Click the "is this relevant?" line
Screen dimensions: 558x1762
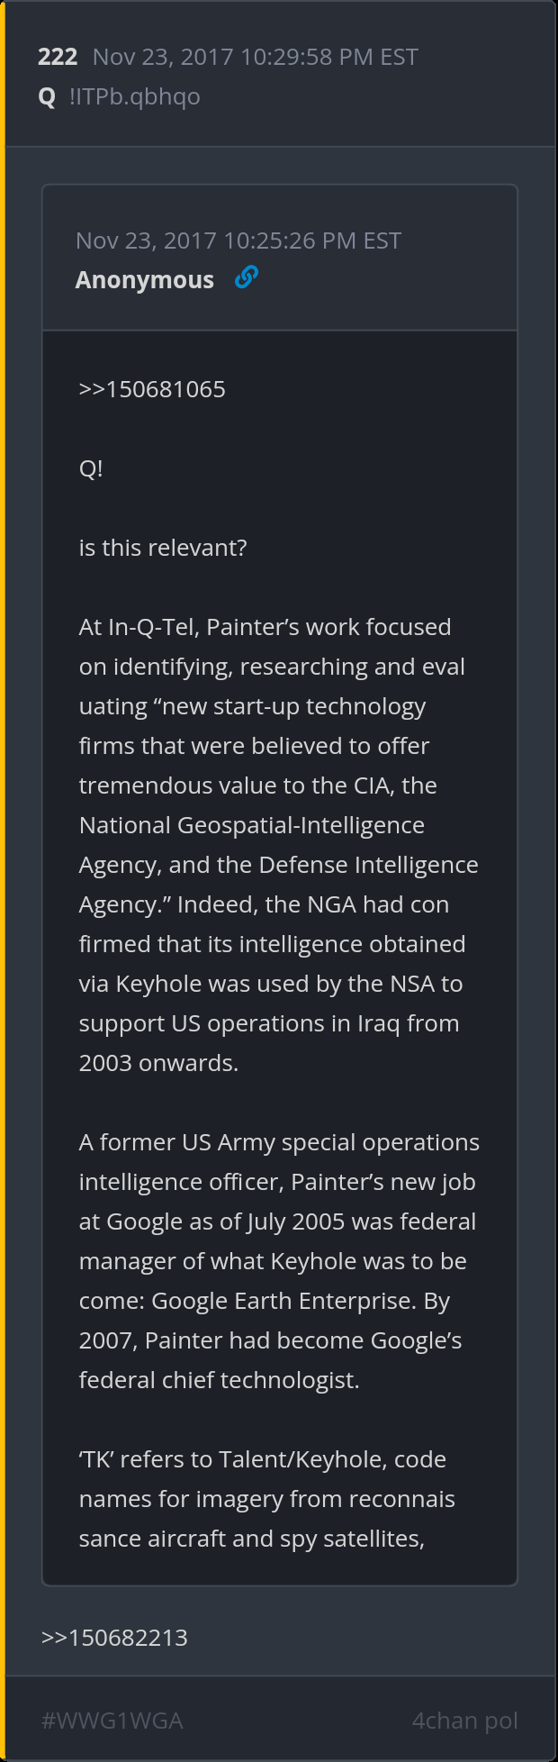pos(163,548)
